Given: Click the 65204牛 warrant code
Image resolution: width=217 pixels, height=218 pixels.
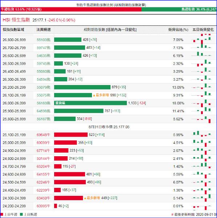Looking at the screenshot, I should point(43,166).
